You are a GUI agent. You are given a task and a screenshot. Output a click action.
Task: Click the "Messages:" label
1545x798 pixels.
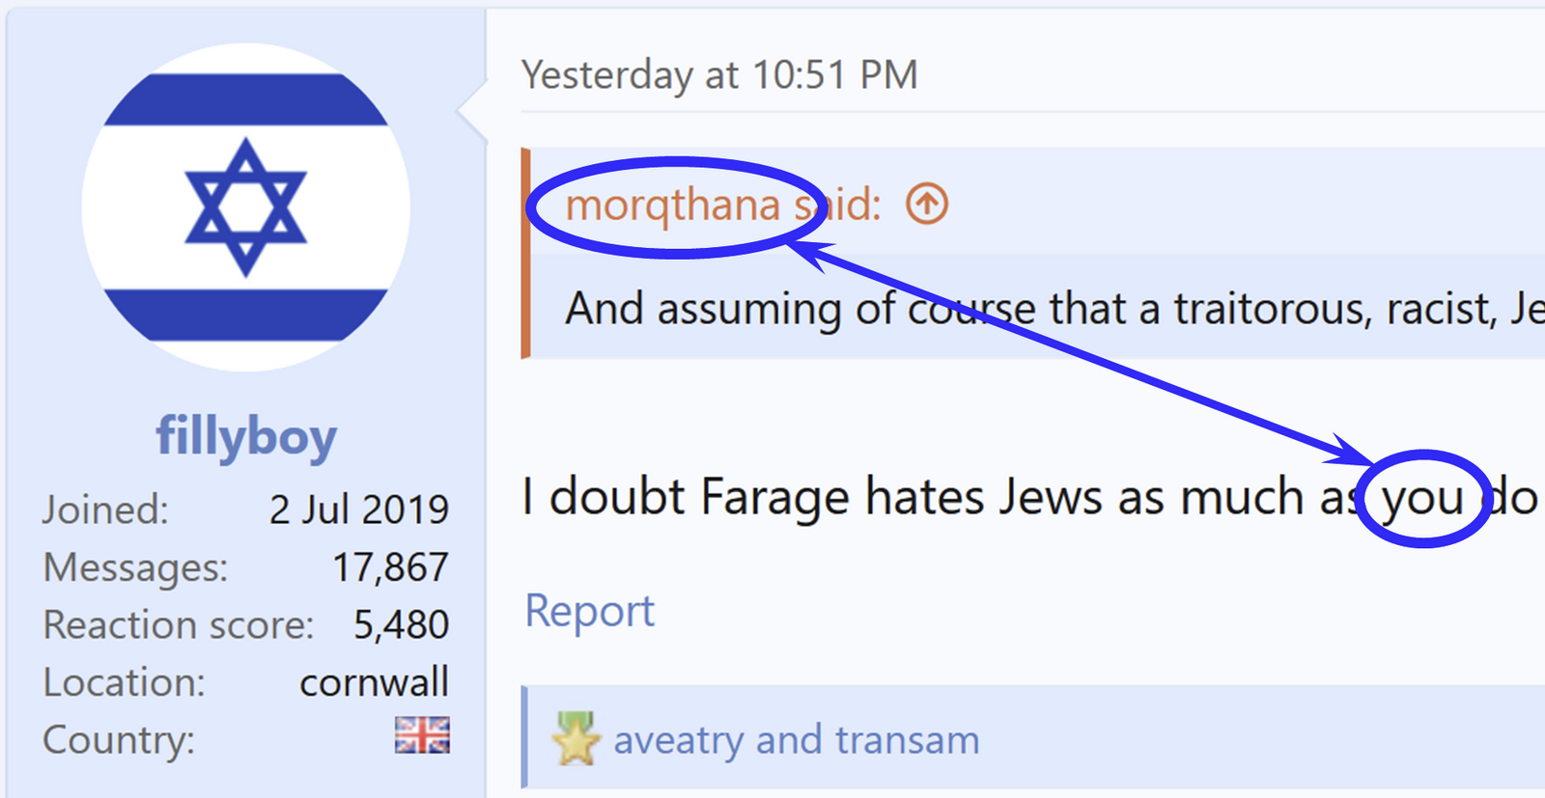click(135, 567)
